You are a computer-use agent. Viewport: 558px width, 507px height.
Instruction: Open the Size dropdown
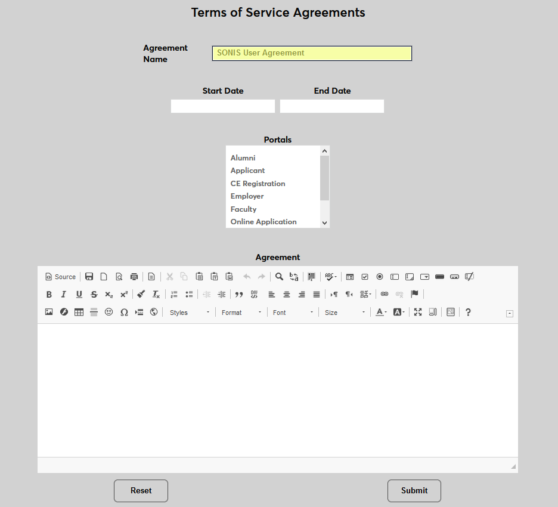tap(345, 313)
